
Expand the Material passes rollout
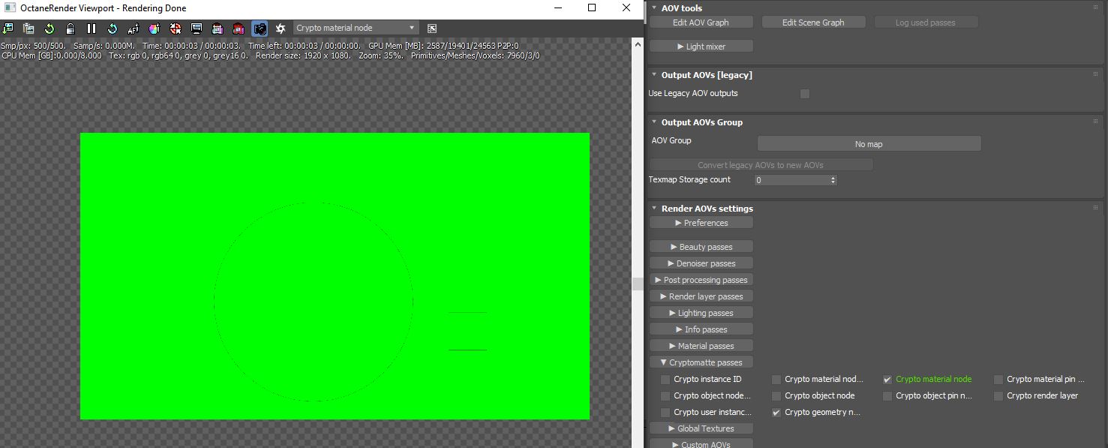(x=701, y=346)
